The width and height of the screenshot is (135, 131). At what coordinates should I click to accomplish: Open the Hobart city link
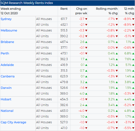tap(6, 99)
